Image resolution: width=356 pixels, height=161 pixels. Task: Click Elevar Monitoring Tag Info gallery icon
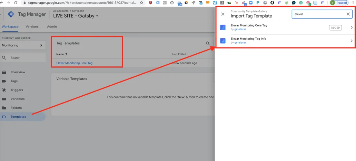click(x=223, y=41)
